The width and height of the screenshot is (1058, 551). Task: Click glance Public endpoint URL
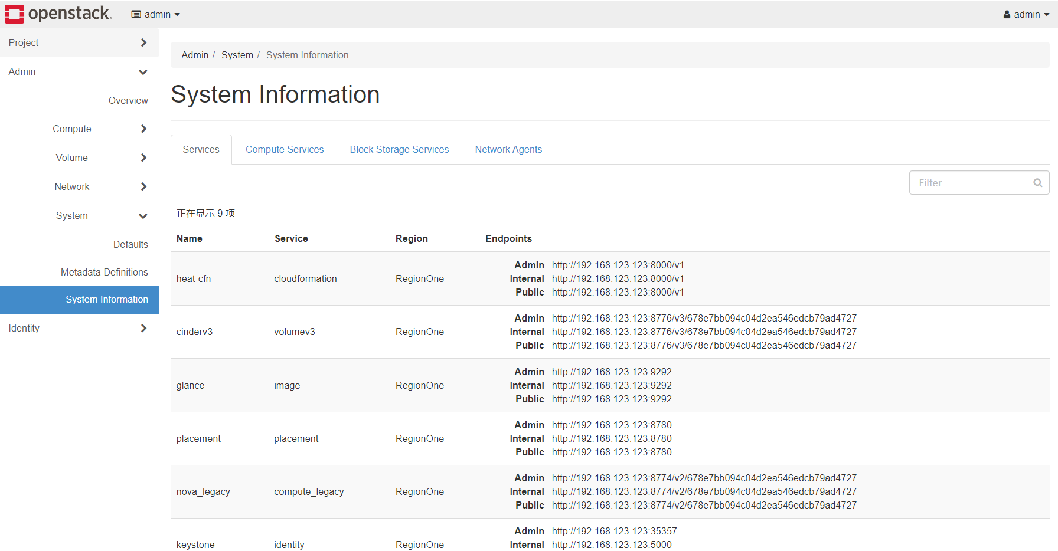click(612, 399)
